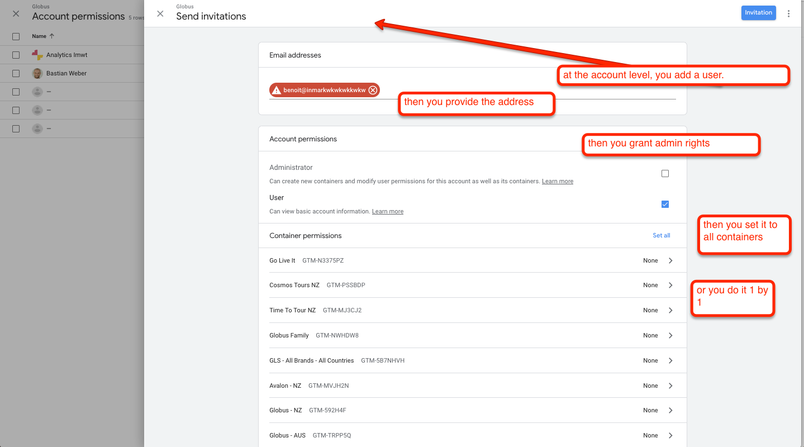Select the Bastian Weber user name
This screenshot has width=804, height=447.
[x=66, y=73]
